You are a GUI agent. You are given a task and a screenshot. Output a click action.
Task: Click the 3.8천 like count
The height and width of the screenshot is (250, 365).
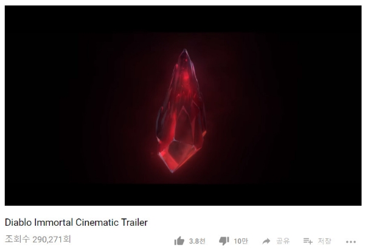(197, 241)
